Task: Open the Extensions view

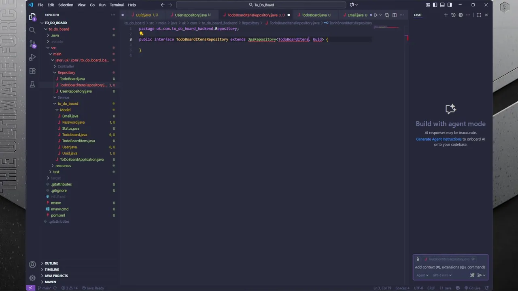Action: coord(32,71)
